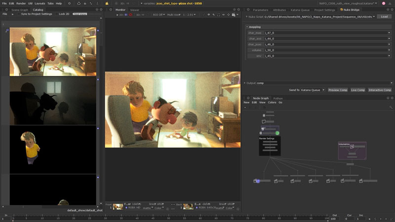Click the Out frame field showing 100

pyautogui.click(x=335, y=219)
